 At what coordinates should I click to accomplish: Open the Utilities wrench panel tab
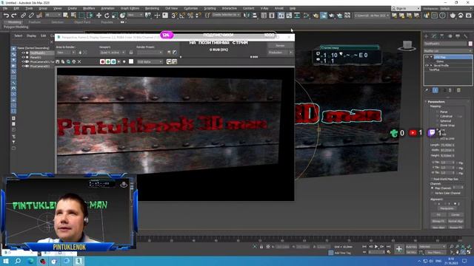(466, 36)
